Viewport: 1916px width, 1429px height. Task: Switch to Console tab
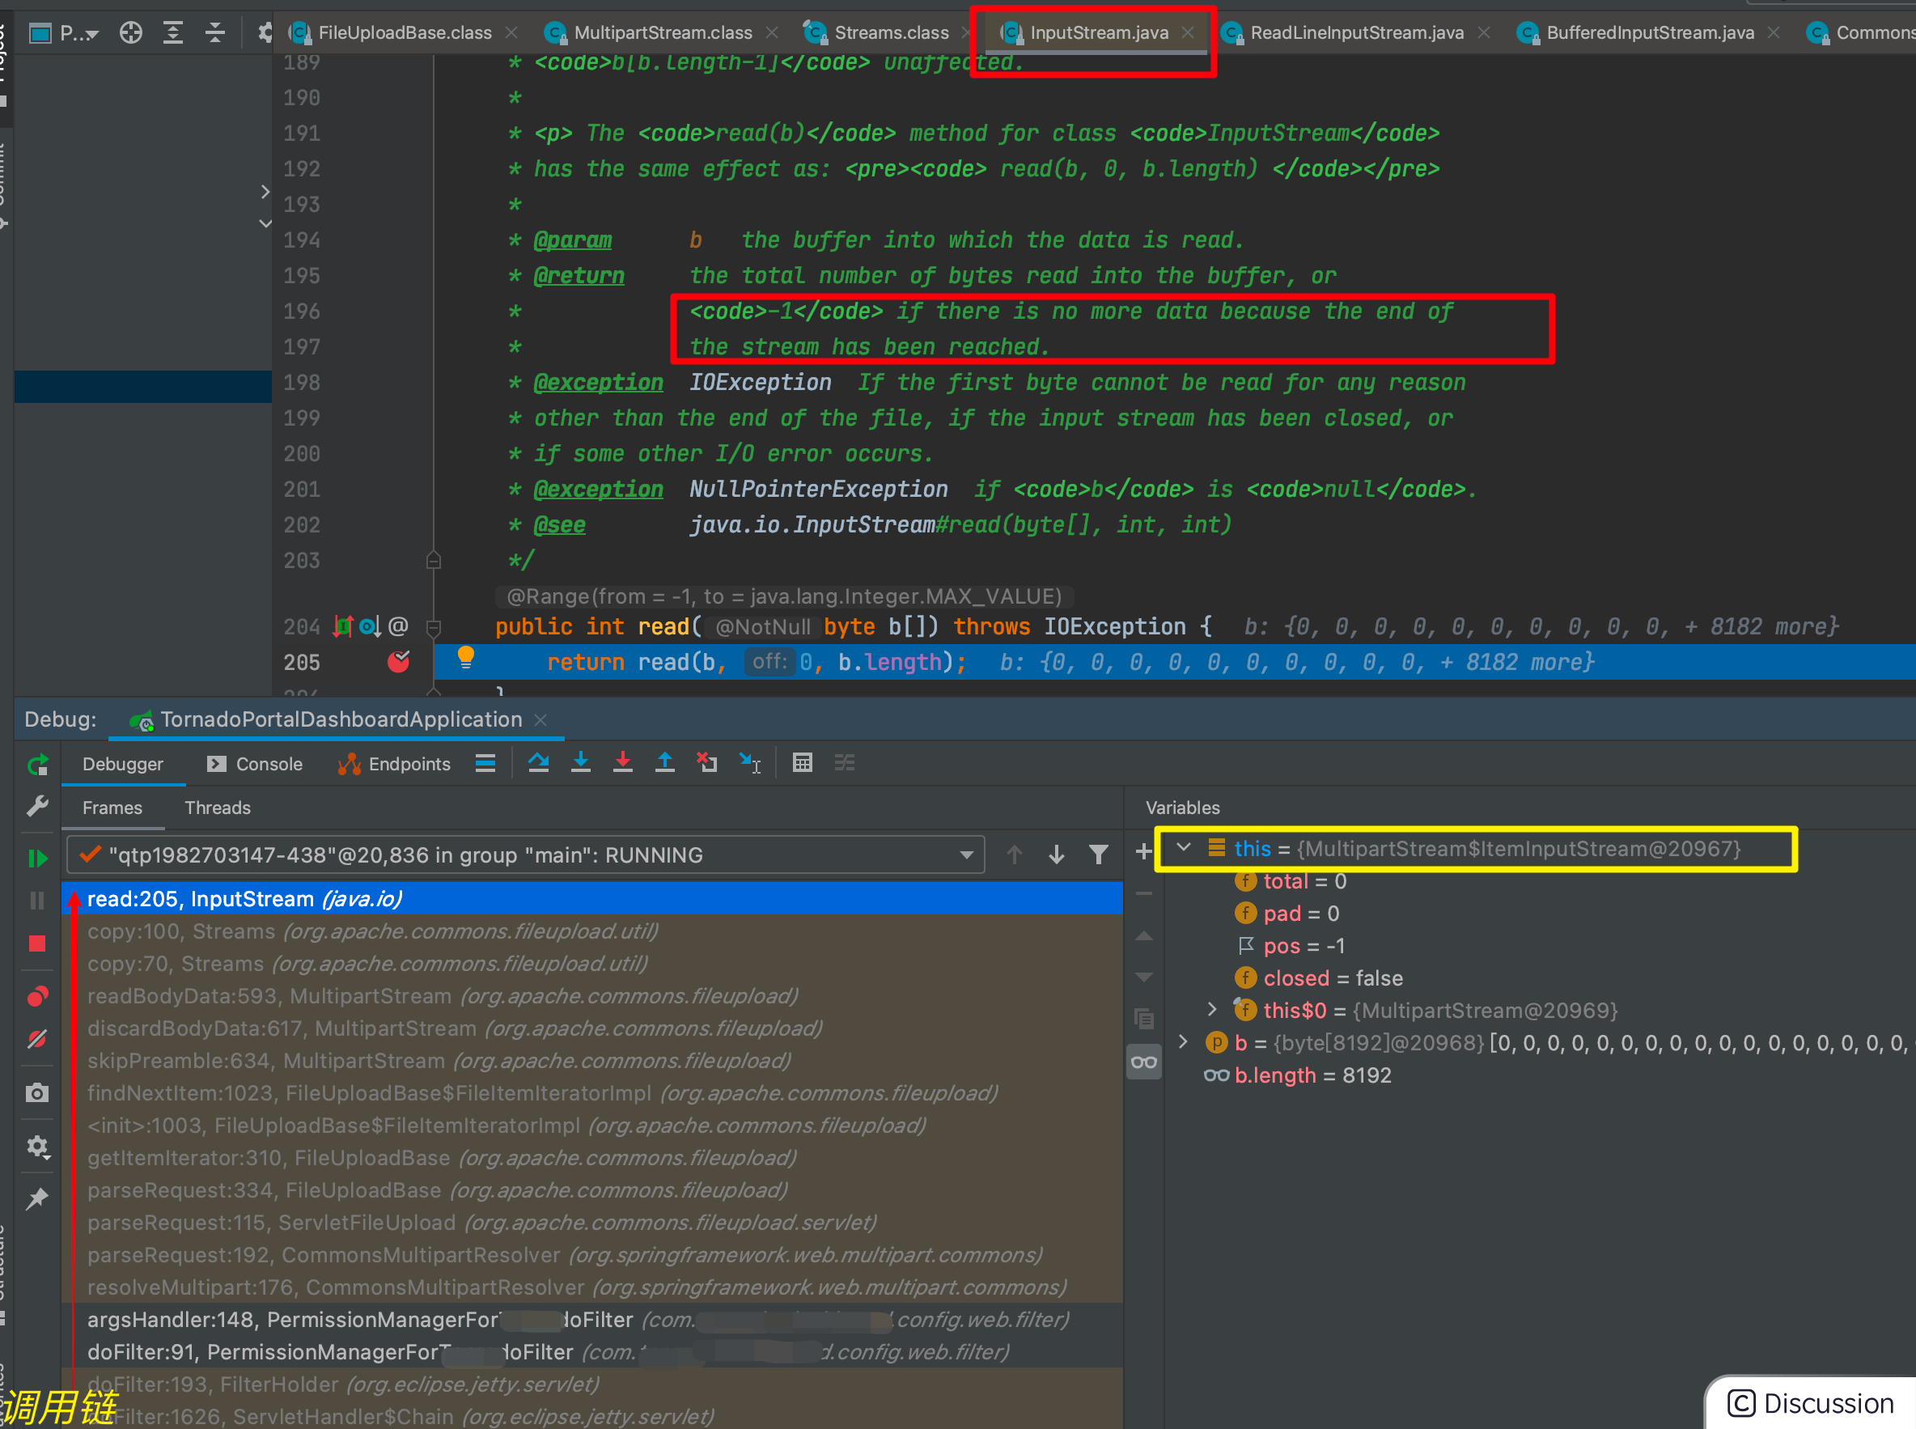tap(255, 765)
